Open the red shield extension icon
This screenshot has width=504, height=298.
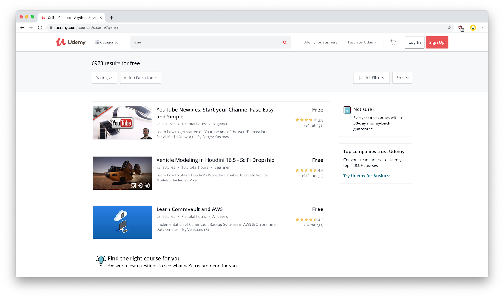[461, 28]
